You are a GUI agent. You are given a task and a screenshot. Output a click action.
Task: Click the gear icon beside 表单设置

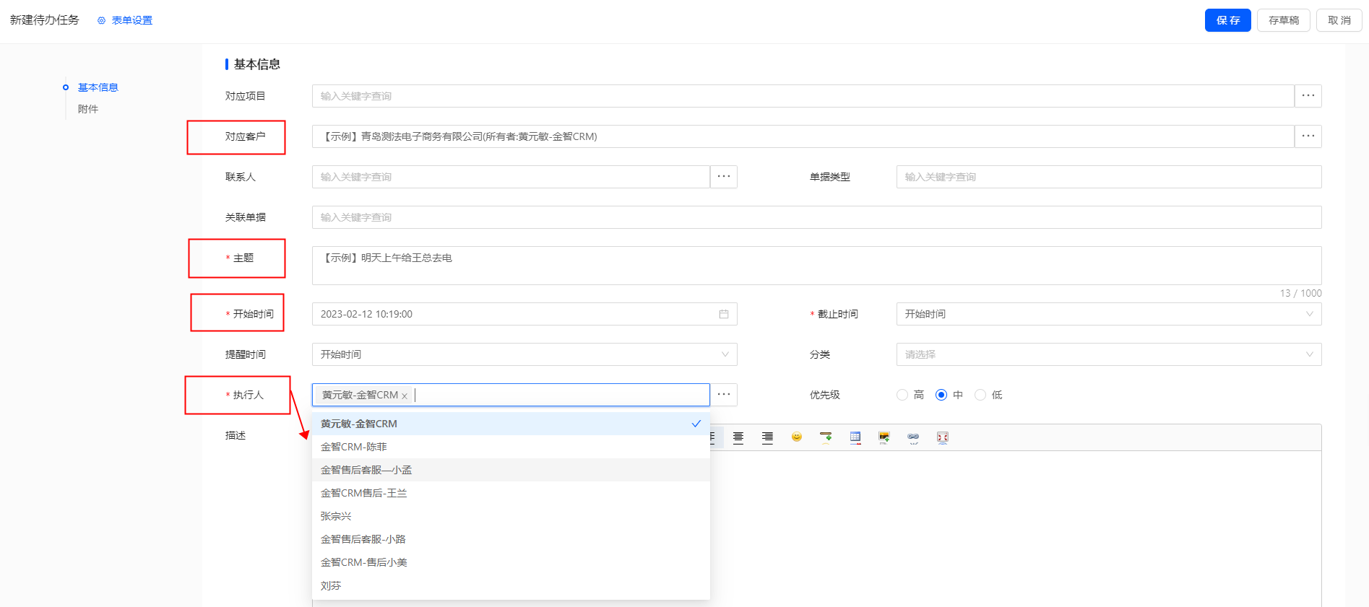click(101, 21)
